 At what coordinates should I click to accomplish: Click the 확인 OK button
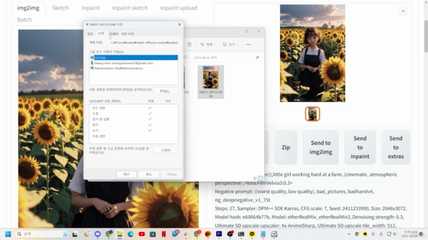click(x=126, y=174)
